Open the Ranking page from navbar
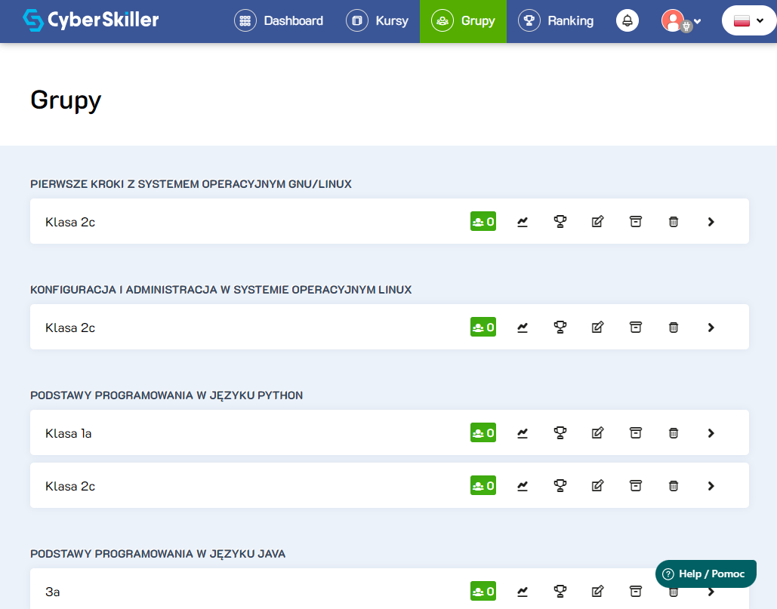The height and width of the screenshot is (609, 777). click(x=557, y=21)
